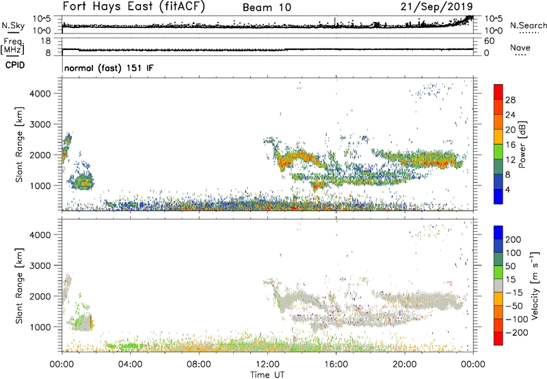Viewport: 547px width, 379px height.
Task: Select the '16:00' time axis label
Action: pyautogui.click(x=336, y=365)
